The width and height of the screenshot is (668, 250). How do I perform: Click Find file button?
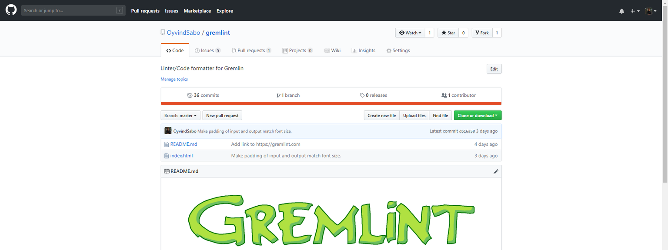(x=440, y=115)
